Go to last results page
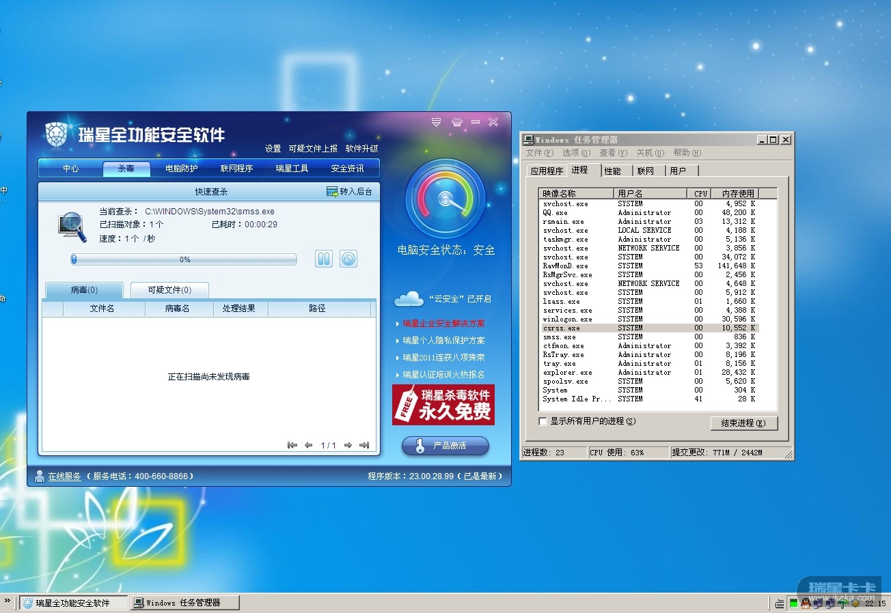The image size is (891, 613). pyautogui.click(x=364, y=445)
